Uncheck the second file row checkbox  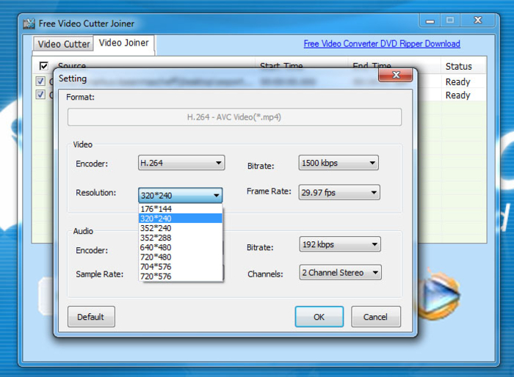(x=40, y=95)
